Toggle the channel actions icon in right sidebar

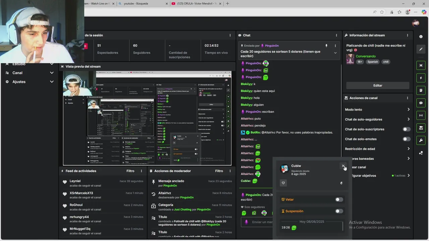(421, 128)
